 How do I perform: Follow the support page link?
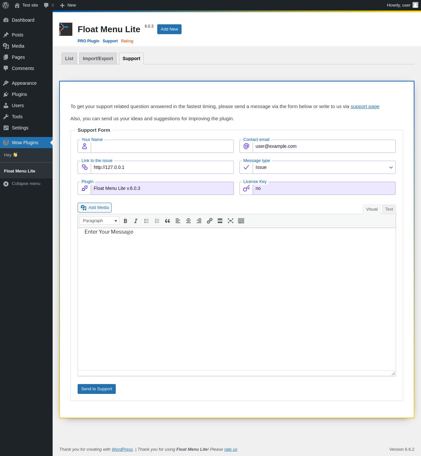tap(365, 106)
